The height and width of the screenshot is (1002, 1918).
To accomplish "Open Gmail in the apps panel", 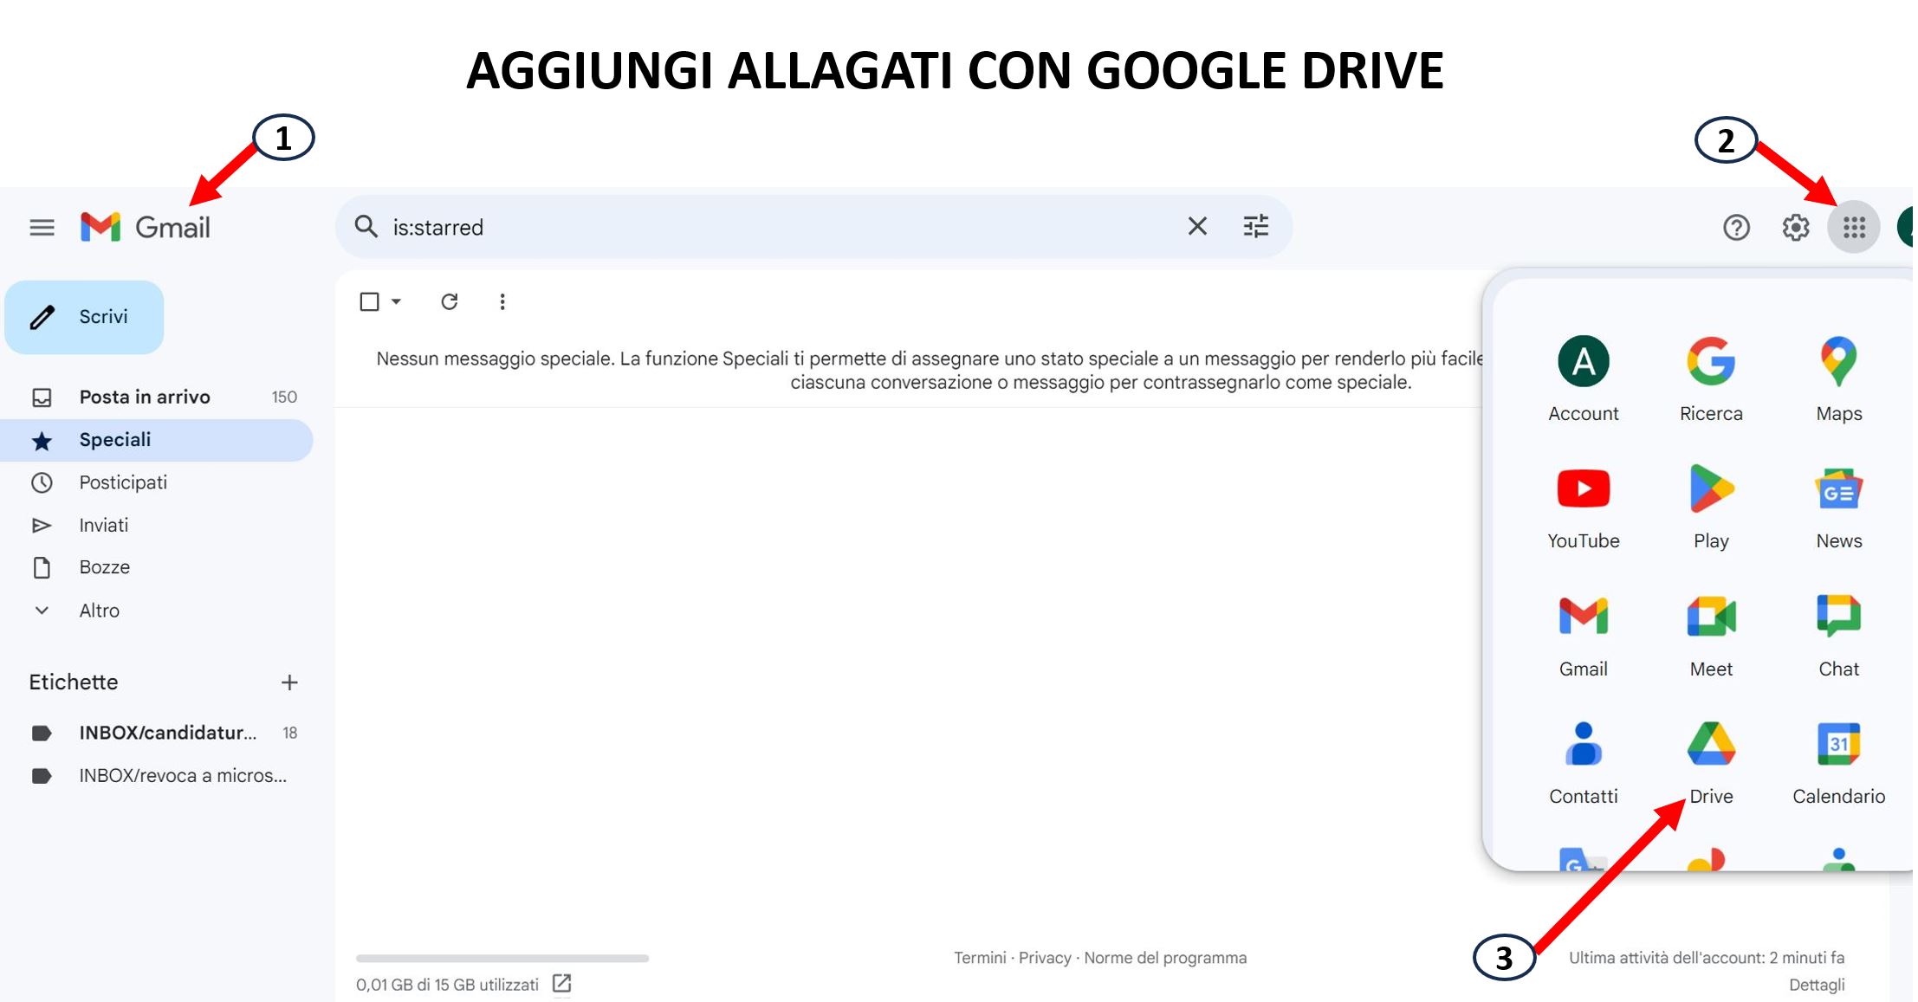I will coord(1584,636).
